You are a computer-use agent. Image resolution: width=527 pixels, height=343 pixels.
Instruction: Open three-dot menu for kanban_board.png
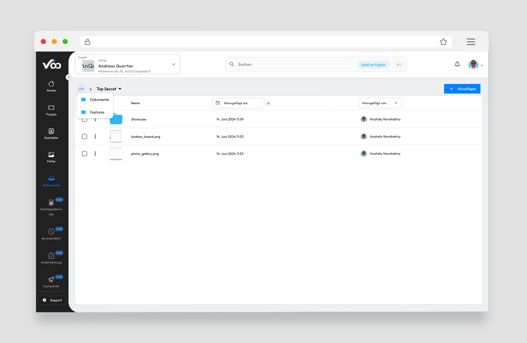click(x=95, y=137)
